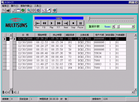
Task: Click the 搜尋條件 field showing 1230
Action: pyautogui.click(x=114, y=99)
